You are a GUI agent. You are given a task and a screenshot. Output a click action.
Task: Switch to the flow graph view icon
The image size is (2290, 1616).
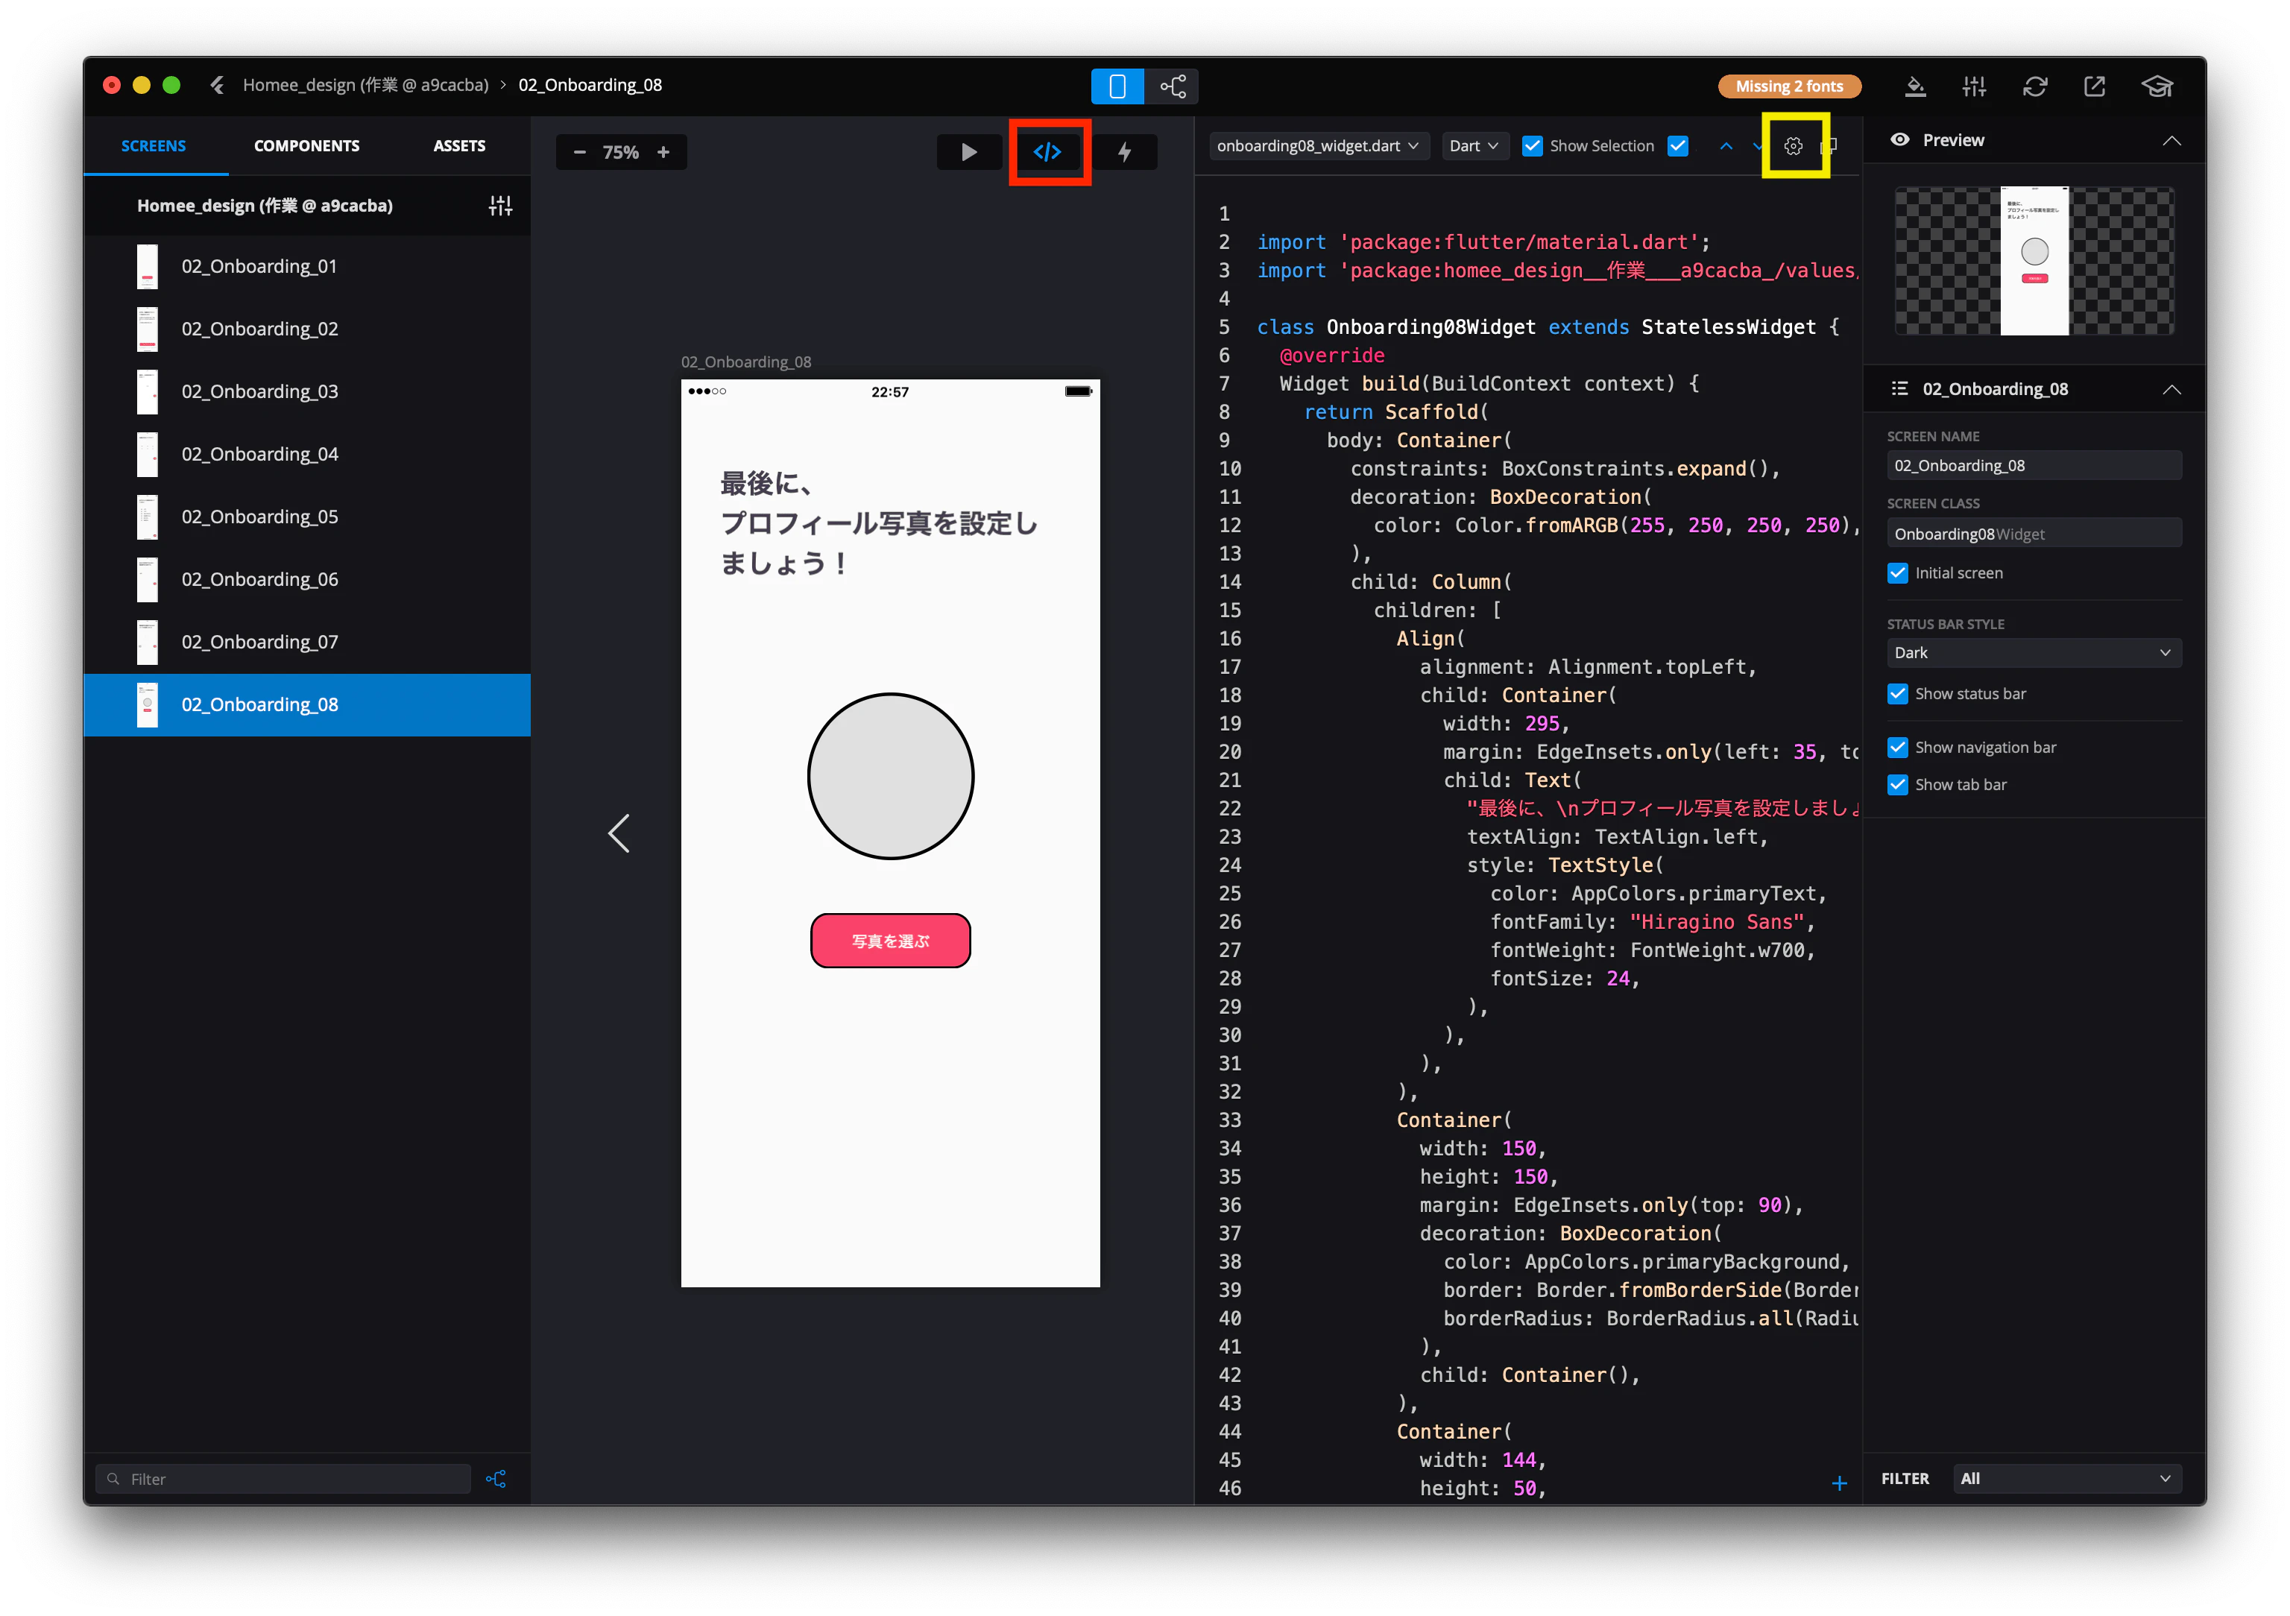[1172, 86]
